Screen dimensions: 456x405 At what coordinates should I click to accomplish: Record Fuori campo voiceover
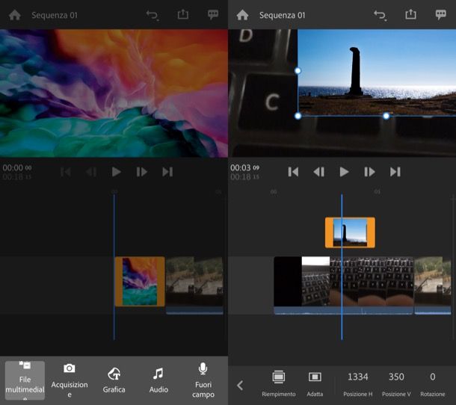(x=203, y=380)
